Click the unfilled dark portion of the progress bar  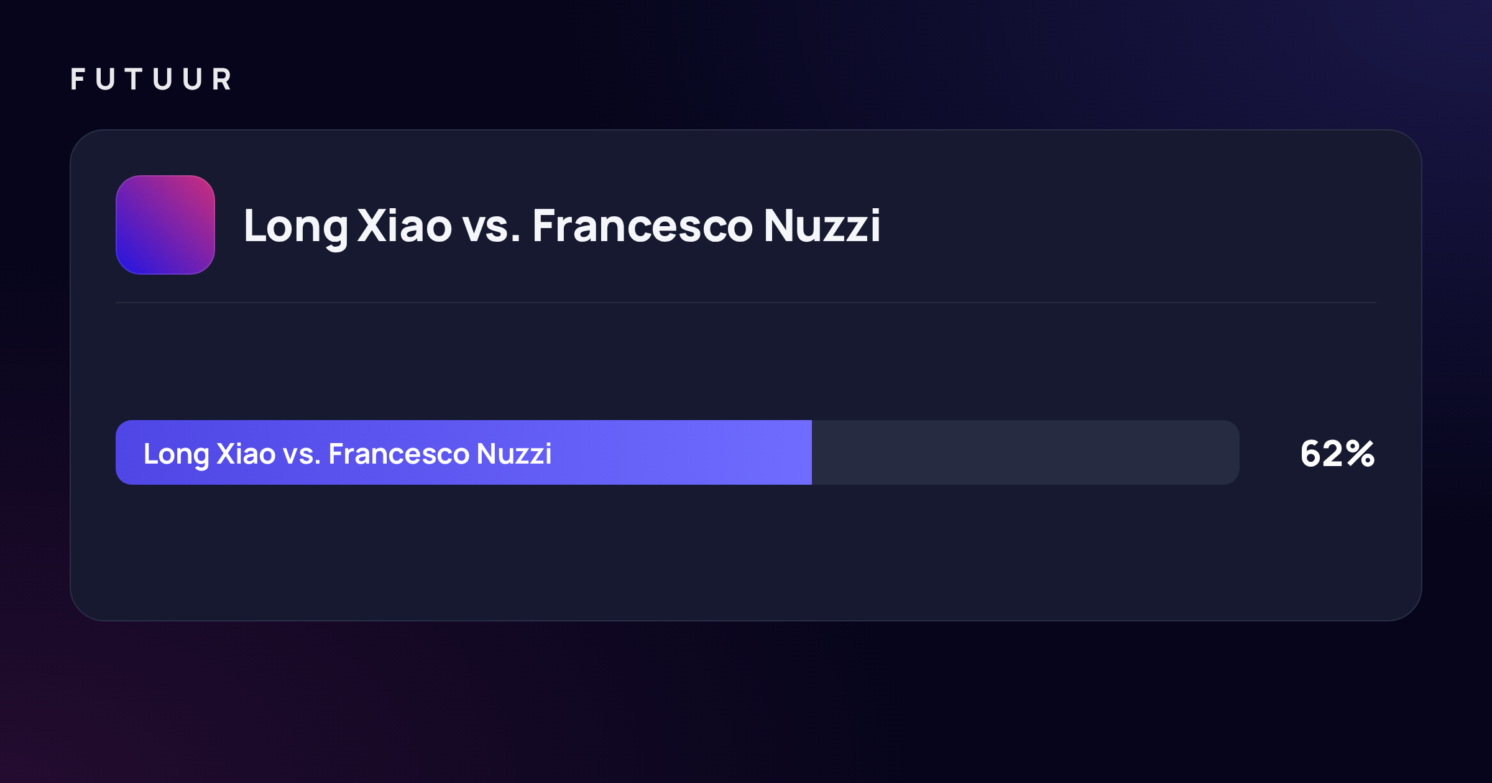(1026, 452)
